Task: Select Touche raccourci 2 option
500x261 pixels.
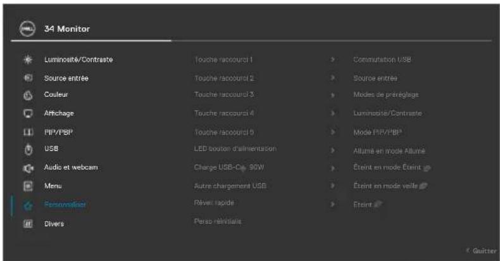Action: pos(224,78)
